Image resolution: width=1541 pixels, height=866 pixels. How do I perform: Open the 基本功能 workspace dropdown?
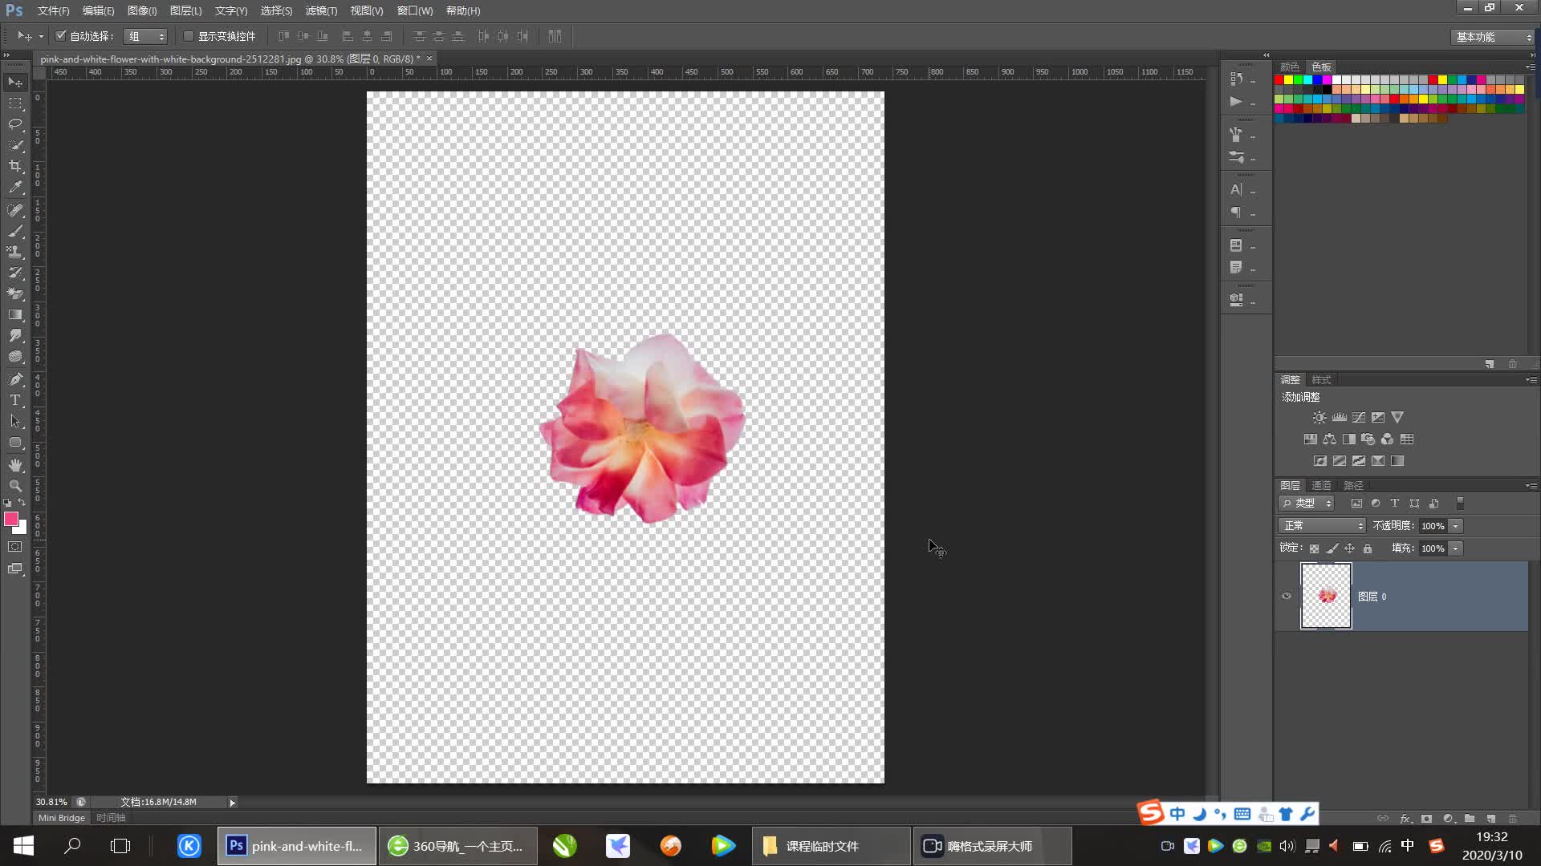point(1493,37)
